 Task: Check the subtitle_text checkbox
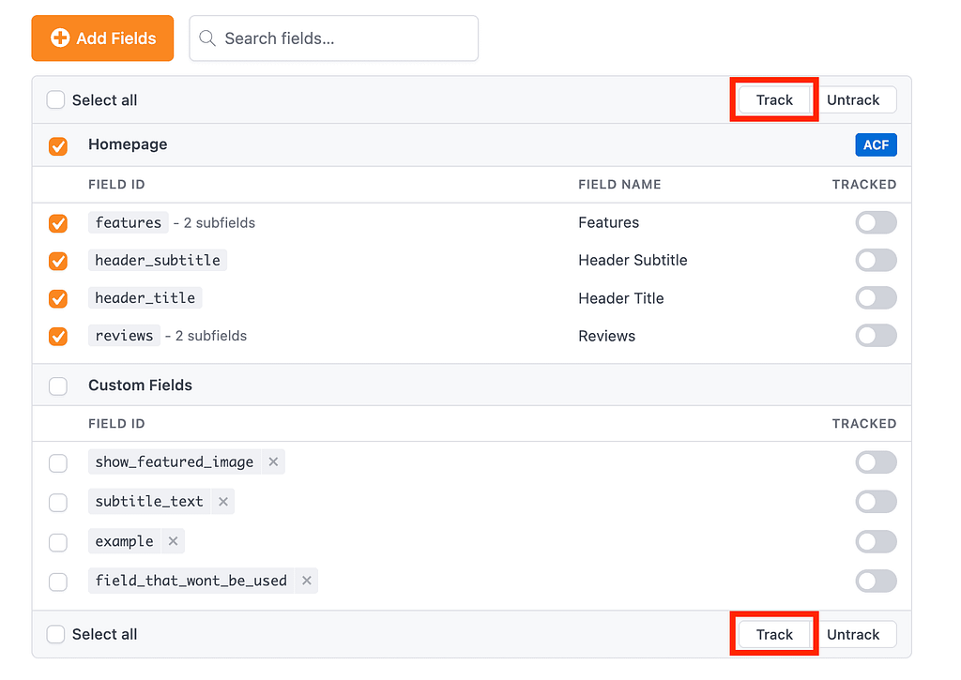pyautogui.click(x=58, y=503)
